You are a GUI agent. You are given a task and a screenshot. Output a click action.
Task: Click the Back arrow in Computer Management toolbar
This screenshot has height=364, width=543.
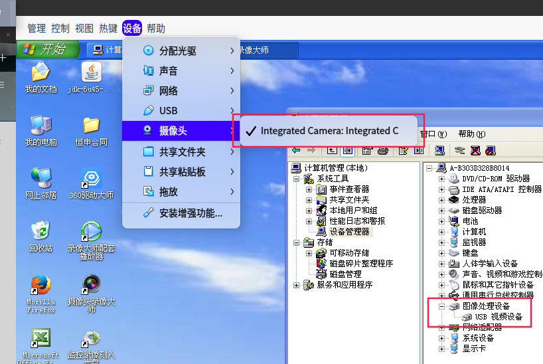pyautogui.click(x=296, y=151)
